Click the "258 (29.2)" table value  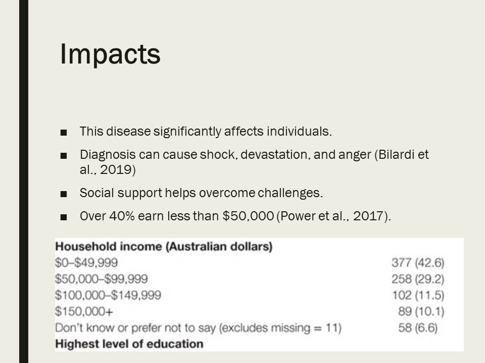[x=418, y=279]
